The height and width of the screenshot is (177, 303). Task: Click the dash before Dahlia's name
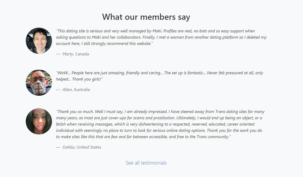coord(58,147)
